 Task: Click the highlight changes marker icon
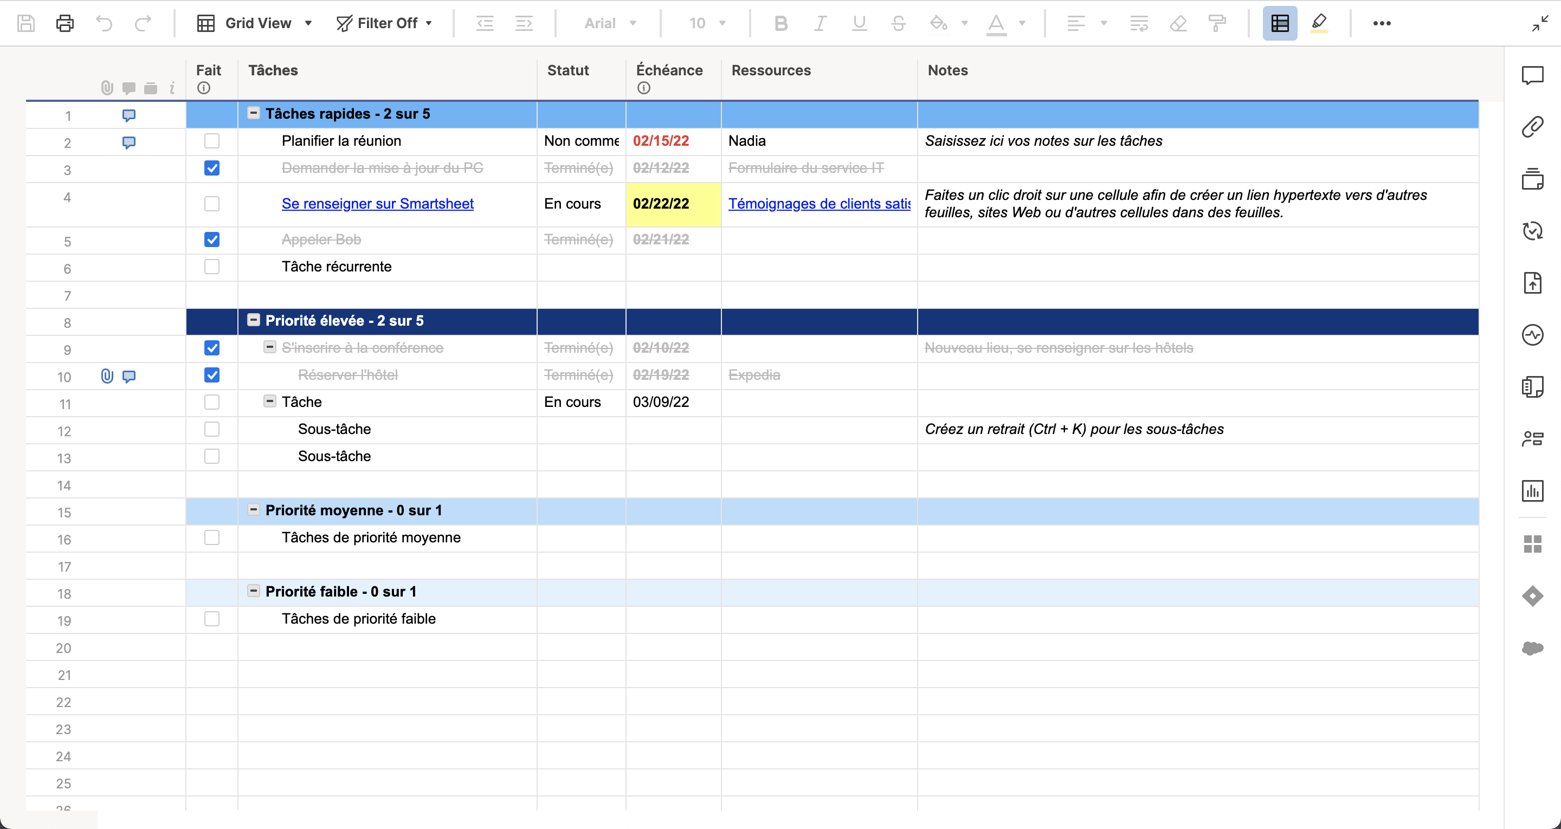(1319, 23)
